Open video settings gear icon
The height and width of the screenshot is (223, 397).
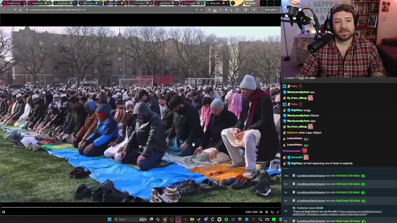266,212
